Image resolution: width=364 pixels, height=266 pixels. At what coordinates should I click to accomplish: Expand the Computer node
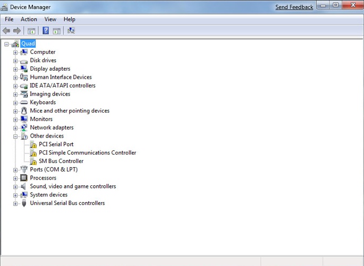coord(15,53)
